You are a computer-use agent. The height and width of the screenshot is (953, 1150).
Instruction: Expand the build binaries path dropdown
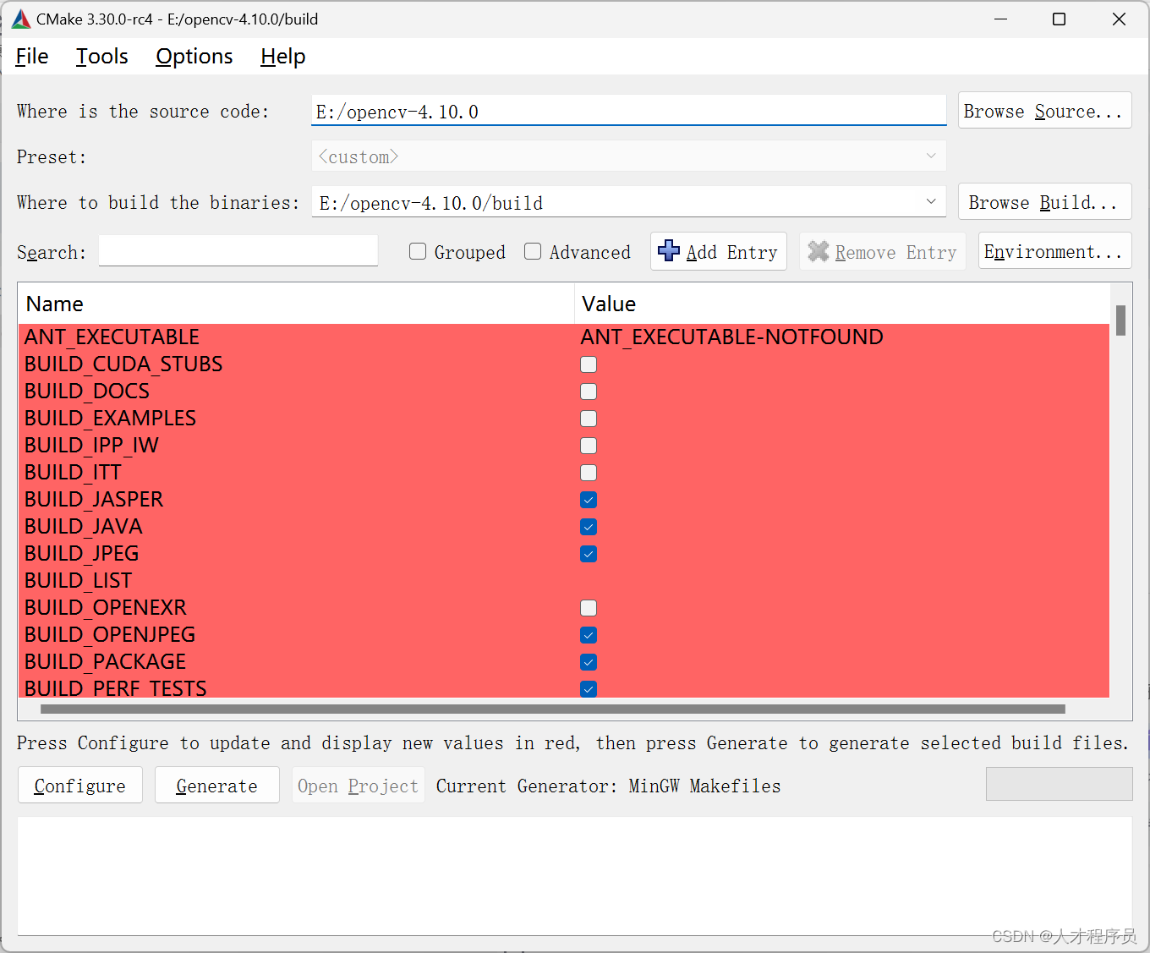coord(930,202)
